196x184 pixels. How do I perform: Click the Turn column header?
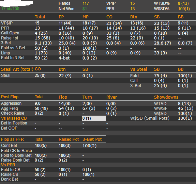point(87,97)
